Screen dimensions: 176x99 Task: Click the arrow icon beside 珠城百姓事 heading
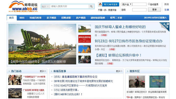click(52, 71)
